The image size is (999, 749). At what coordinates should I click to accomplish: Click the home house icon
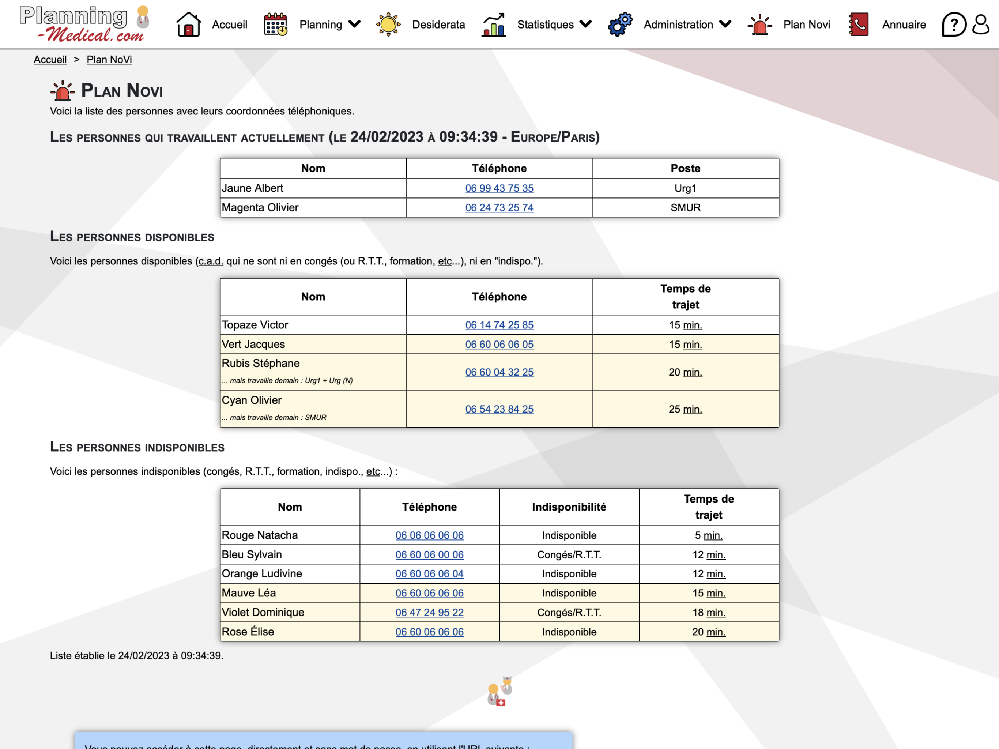click(x=188, y=25)
